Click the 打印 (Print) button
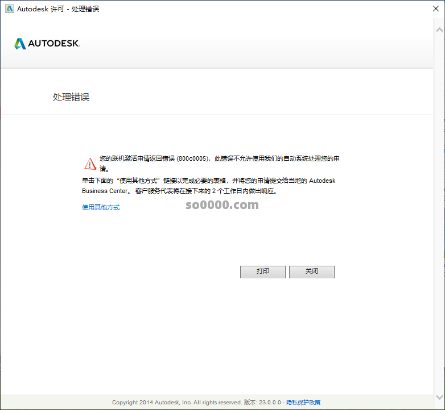The image size is (445, 410). point(262,271)
